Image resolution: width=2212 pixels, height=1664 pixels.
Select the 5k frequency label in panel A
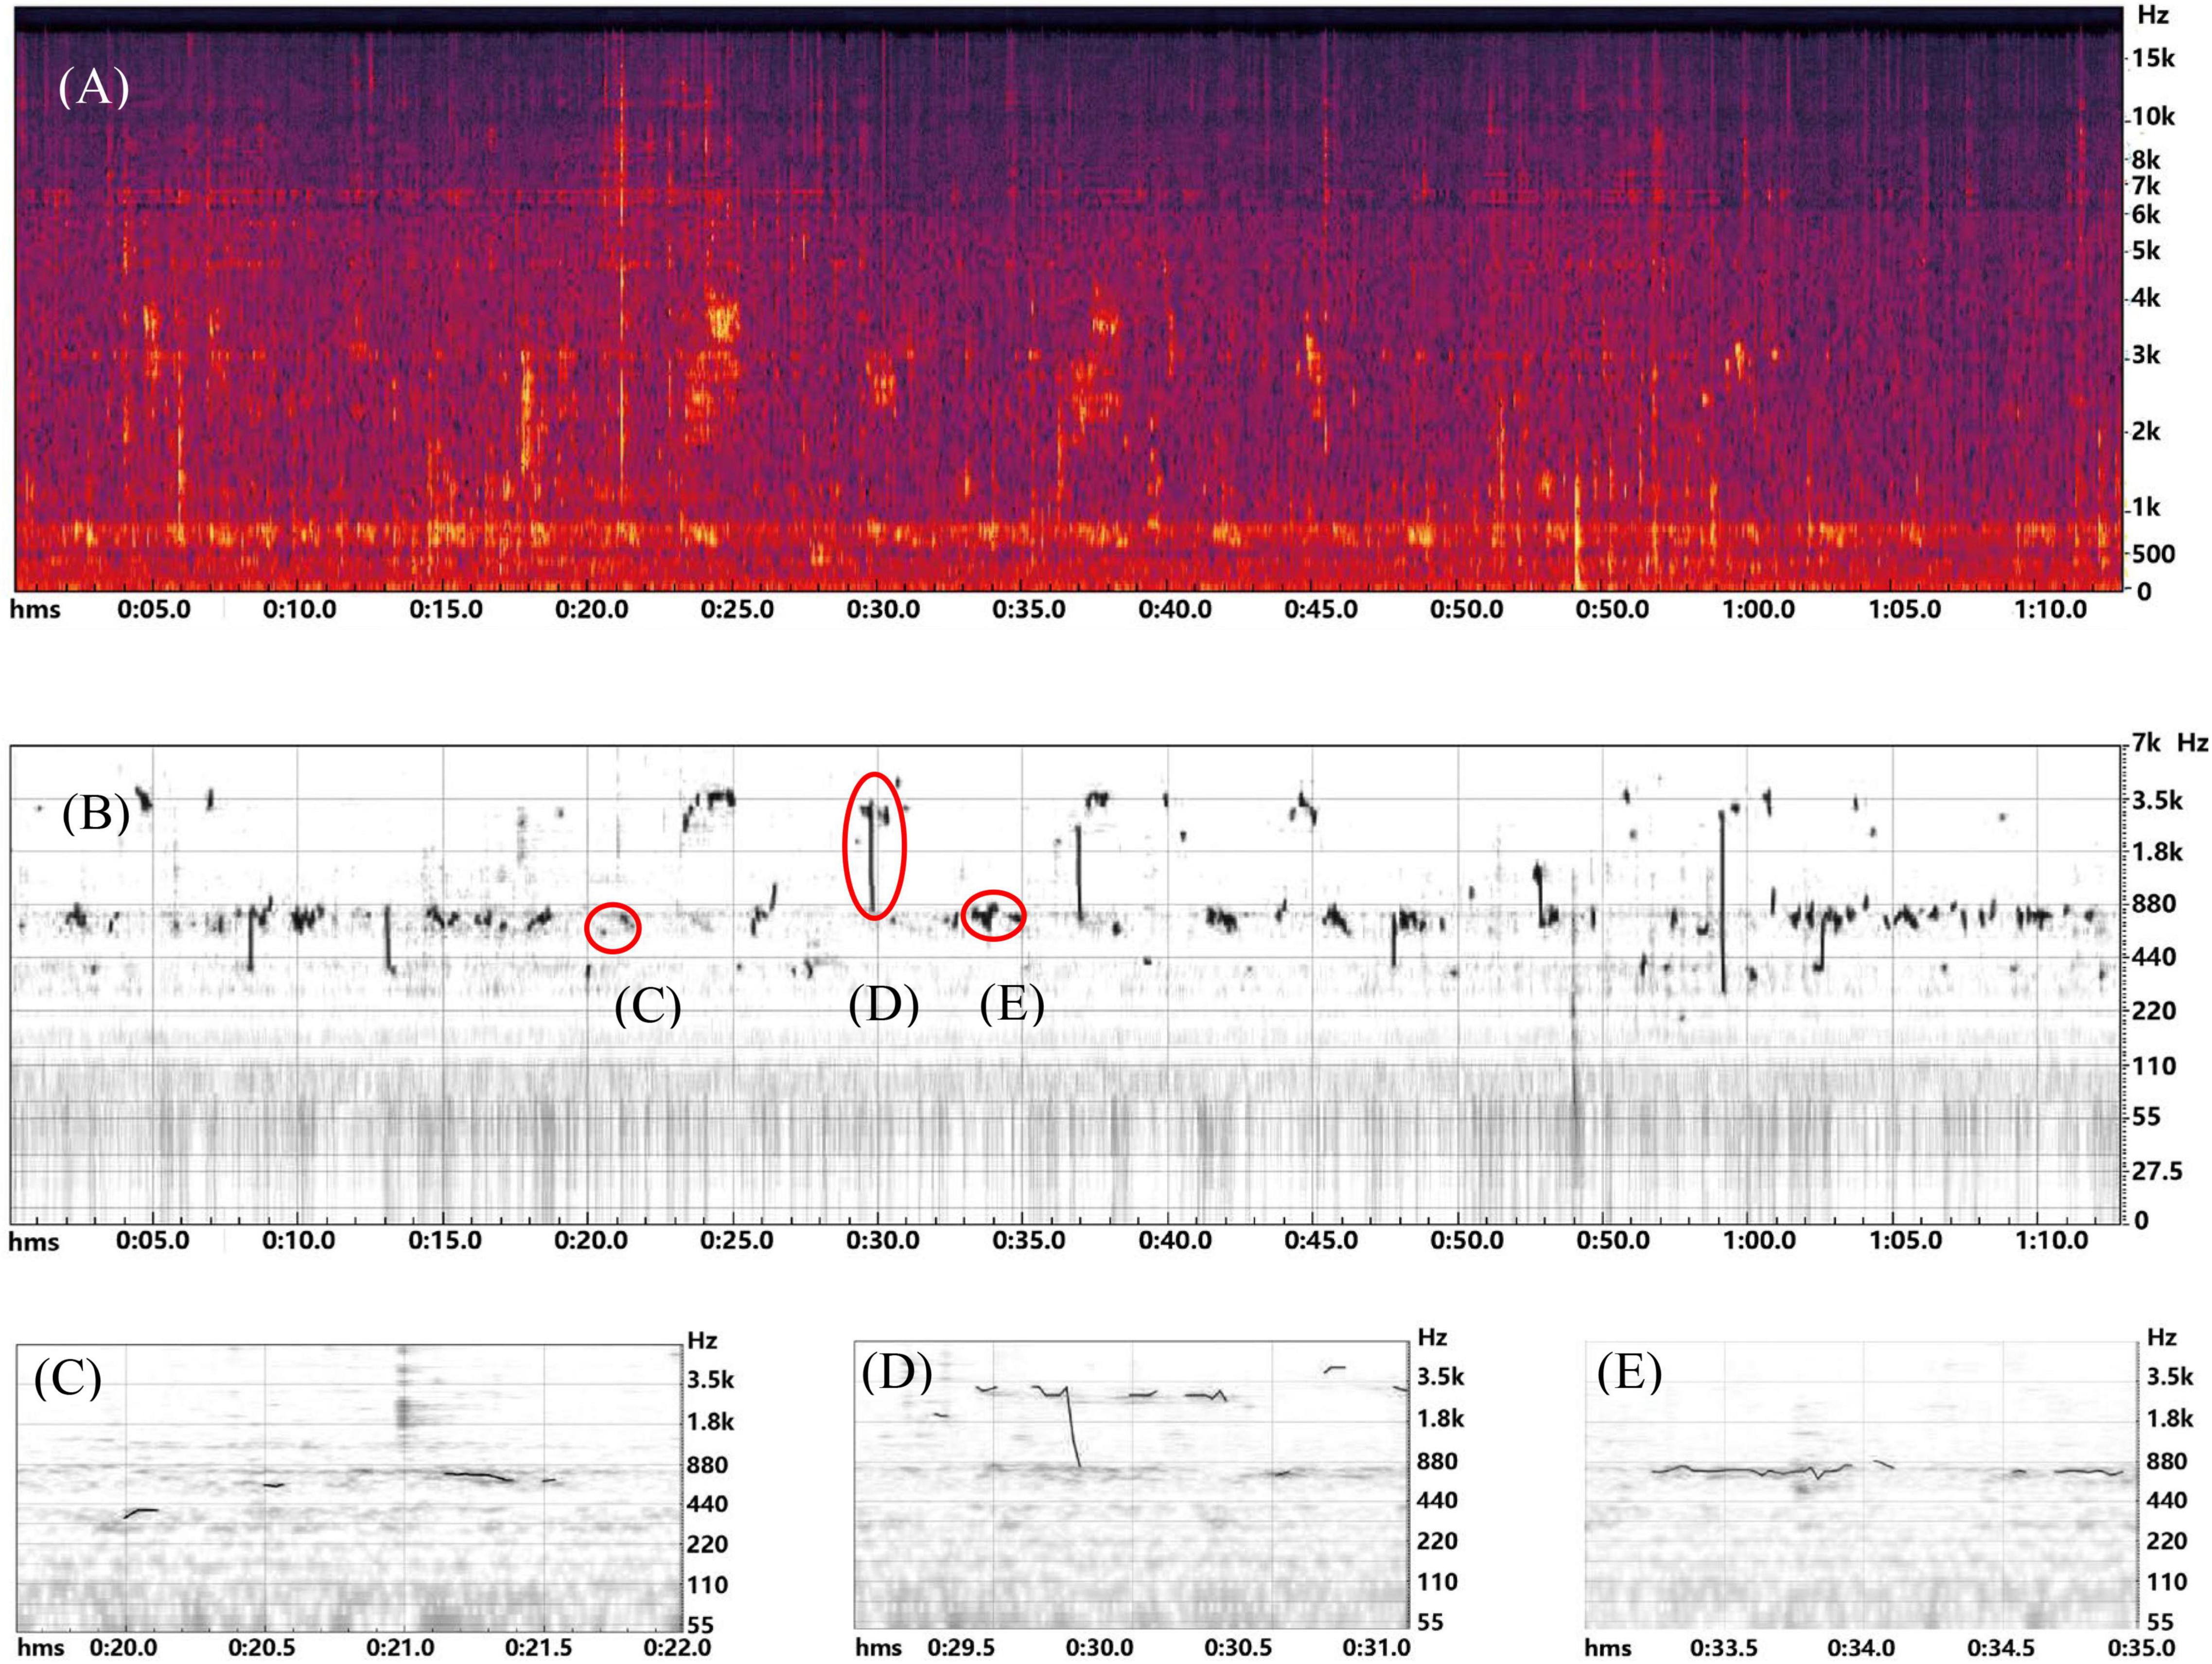click(x=2145, y=250)
